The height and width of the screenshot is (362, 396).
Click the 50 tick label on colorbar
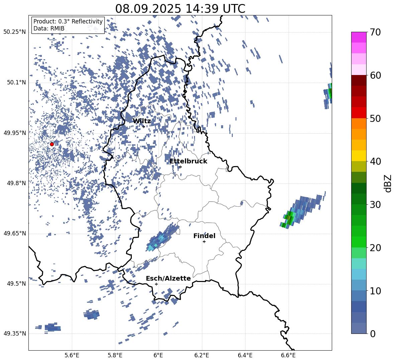click(375, 118)
